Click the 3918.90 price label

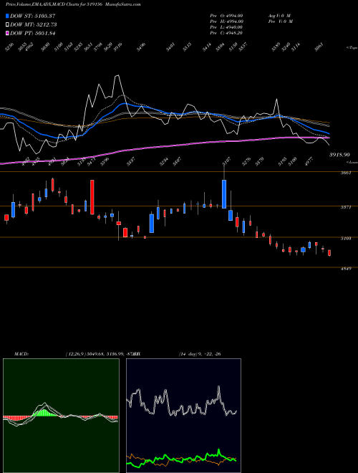point(339,155)
